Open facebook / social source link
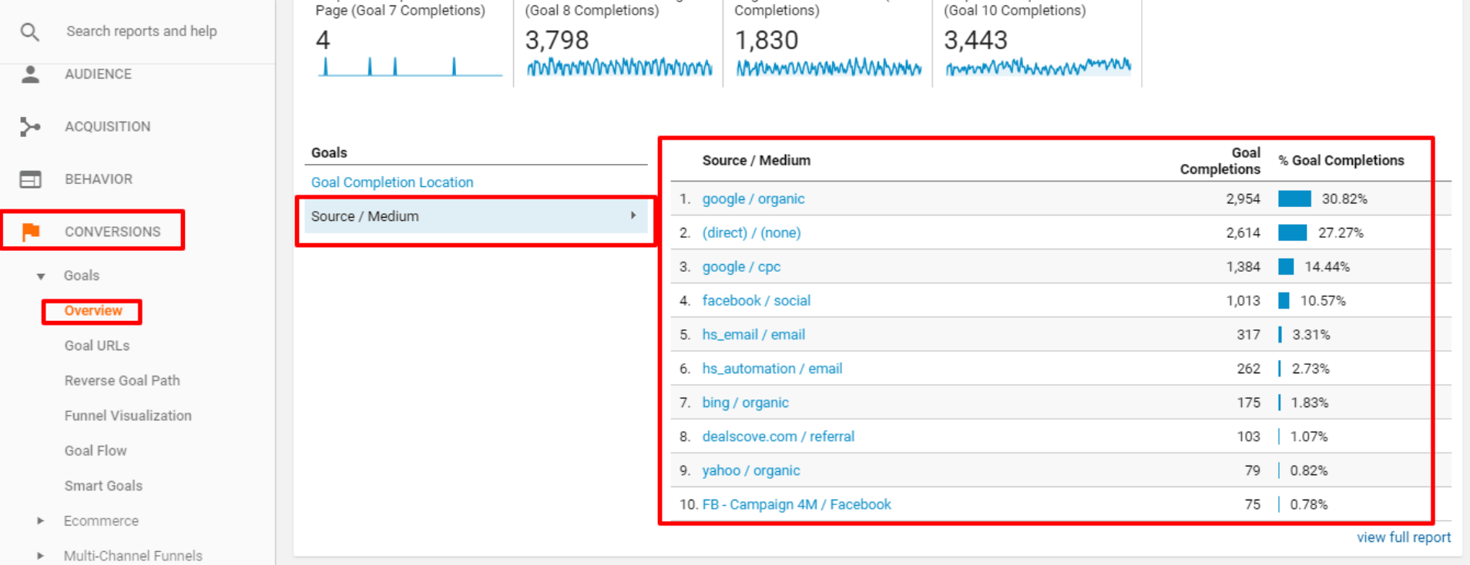 (x=757, y=300)
